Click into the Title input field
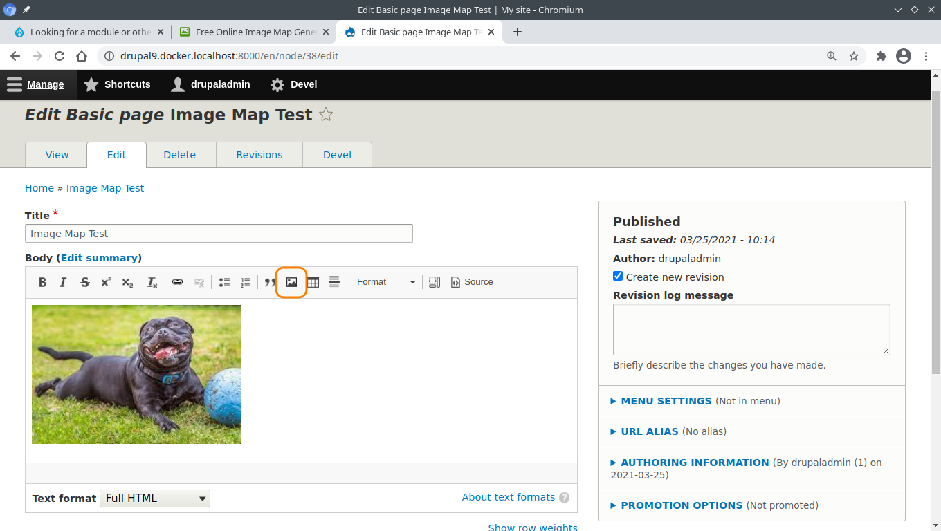Viewport: 941px width, 531px height. tap(219, 234)
